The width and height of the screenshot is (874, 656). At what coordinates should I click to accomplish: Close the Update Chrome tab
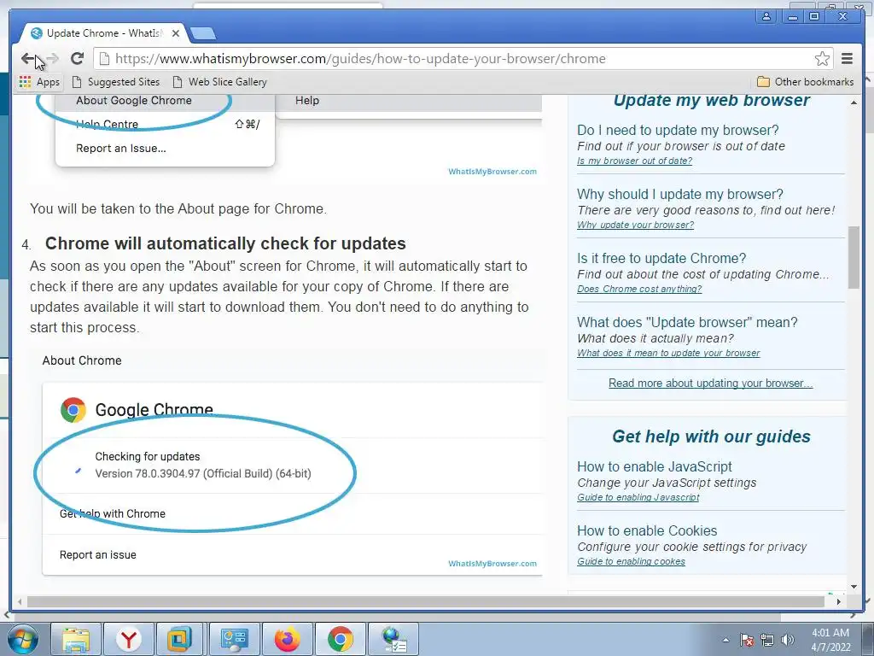(x=176, y=33)
